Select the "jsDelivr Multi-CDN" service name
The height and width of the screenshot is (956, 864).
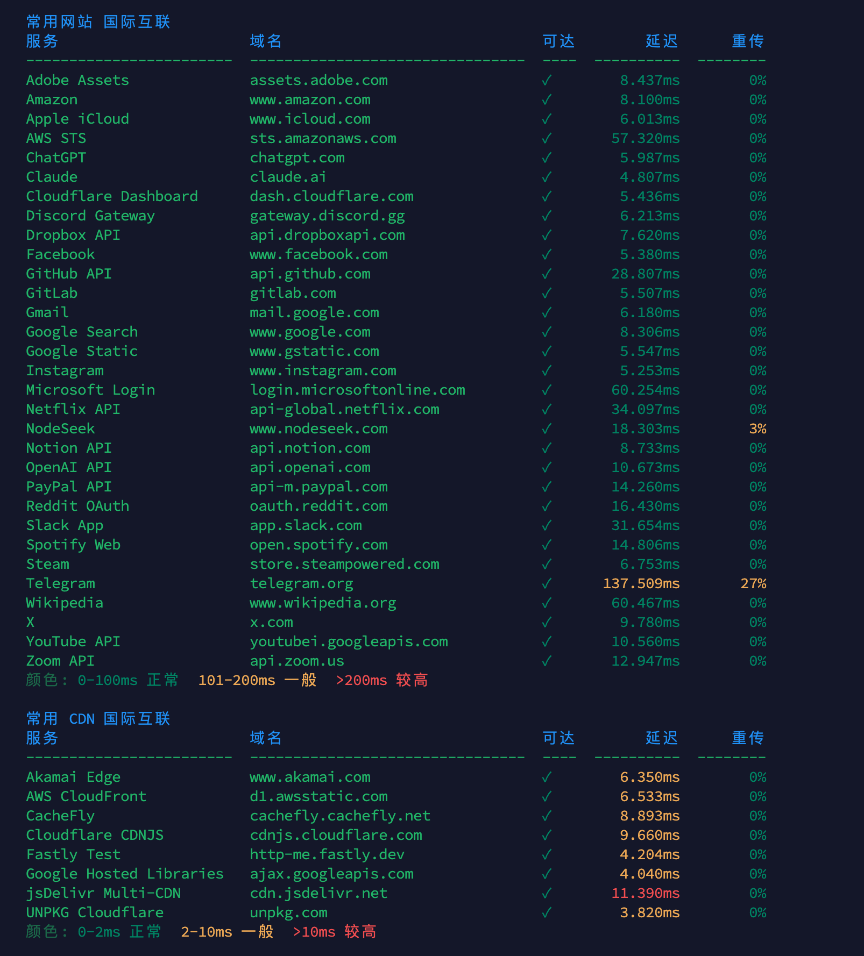tap(104, 893)
